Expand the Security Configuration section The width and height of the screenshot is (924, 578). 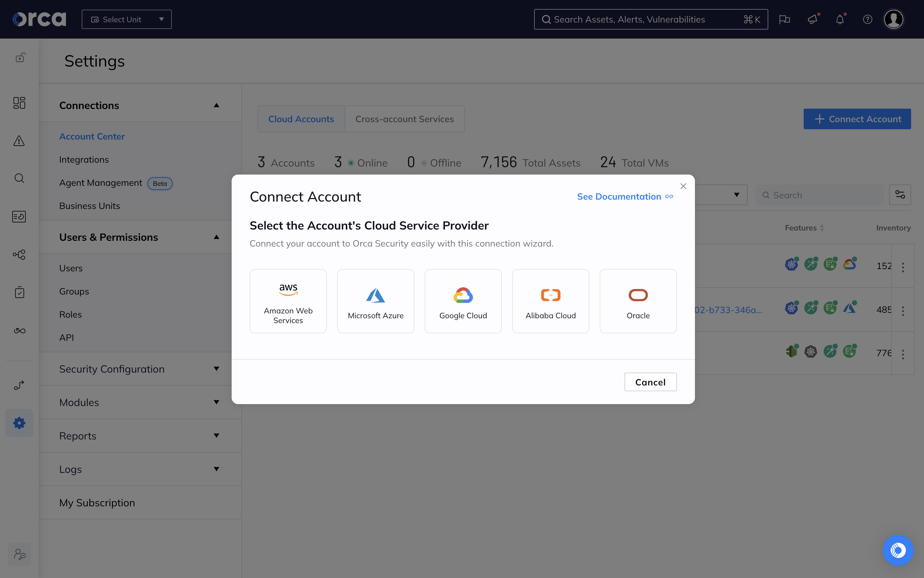pos(216,368)
